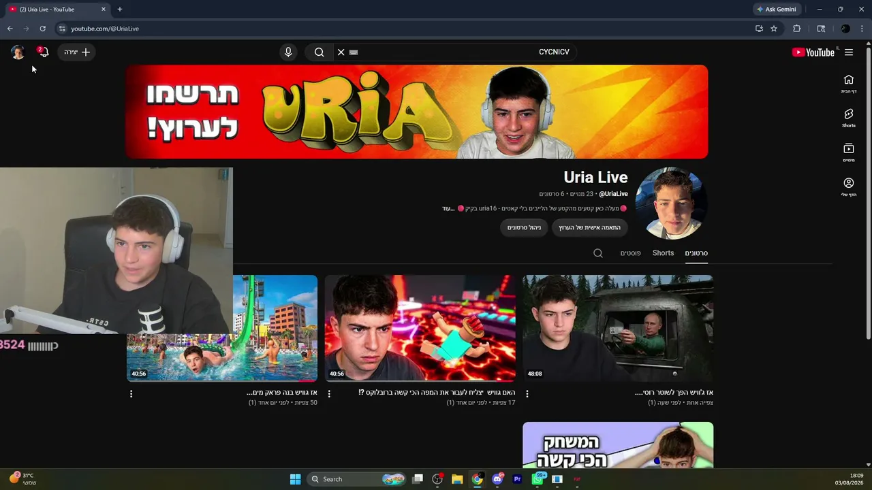
Task: Click the Create plus button
Action: click(x=77, y=52)
